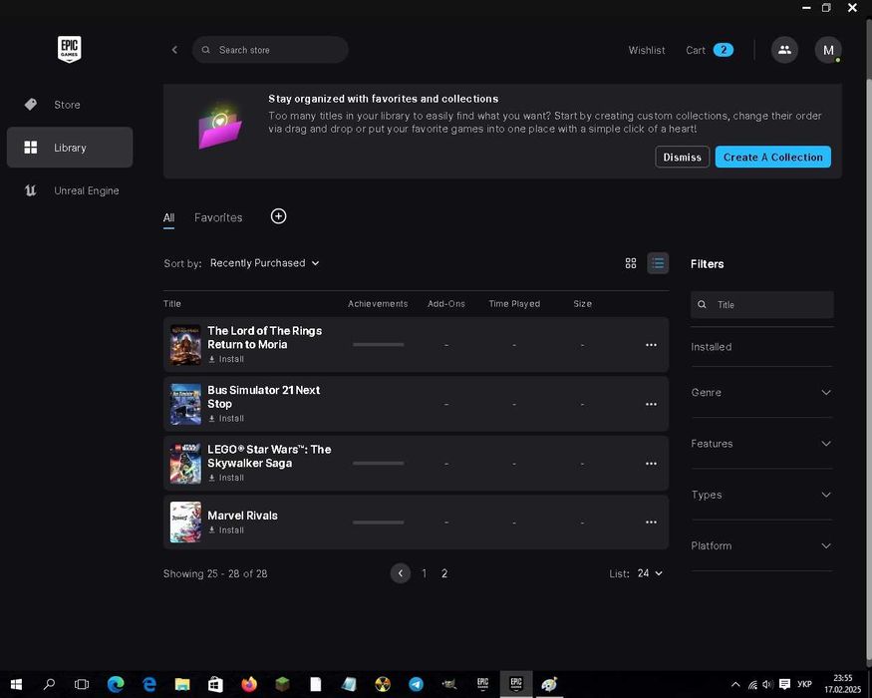Click the Epic Games logo

pyautogui.click(x=70, y=49)
